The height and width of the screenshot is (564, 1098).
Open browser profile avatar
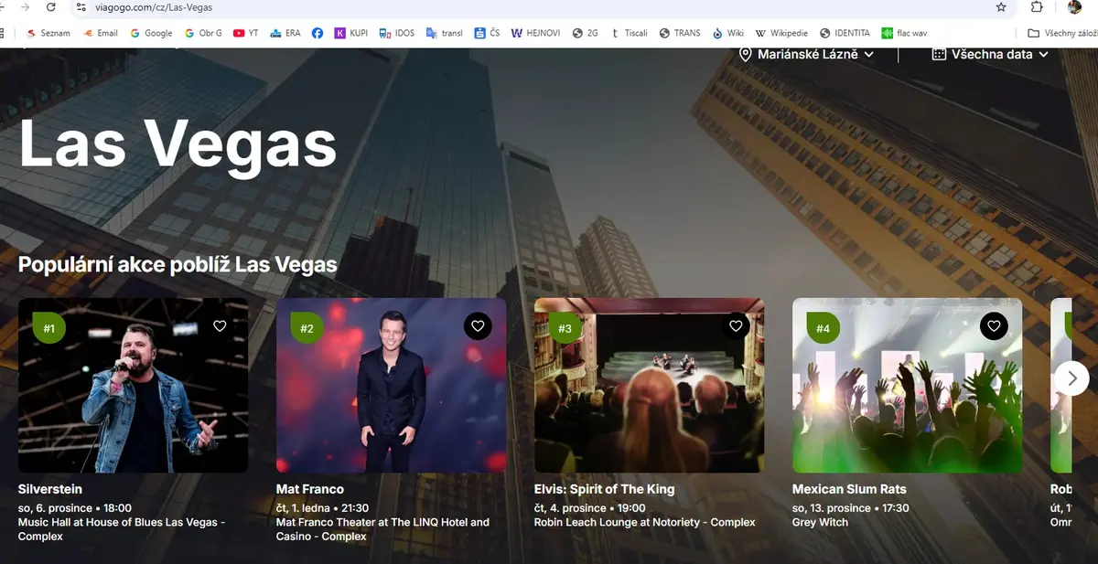tap(1074, 7)
